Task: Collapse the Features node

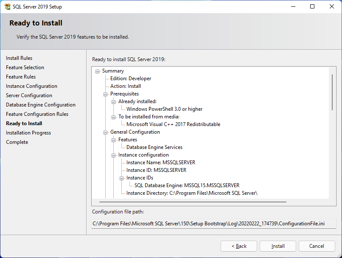Action: 113,140
